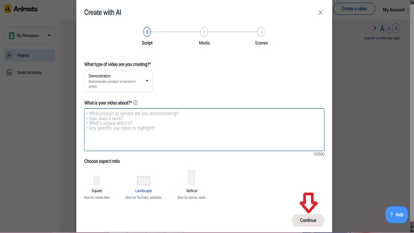Viewport: 414px width, 233px height.
Task: Open the Demonstration video type dropdown
Action: [x=118, y=81]
